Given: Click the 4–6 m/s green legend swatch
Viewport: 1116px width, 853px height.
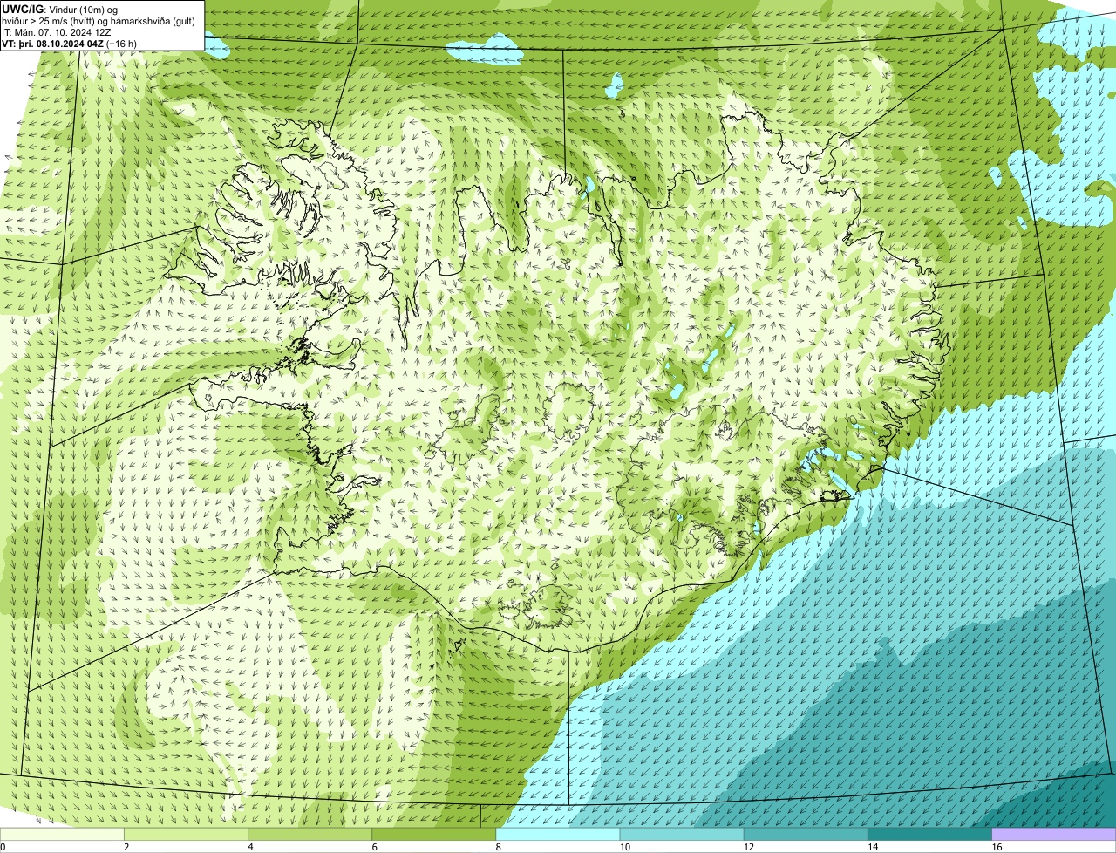Looking at the screenshot, I should (x=310, y=834).
